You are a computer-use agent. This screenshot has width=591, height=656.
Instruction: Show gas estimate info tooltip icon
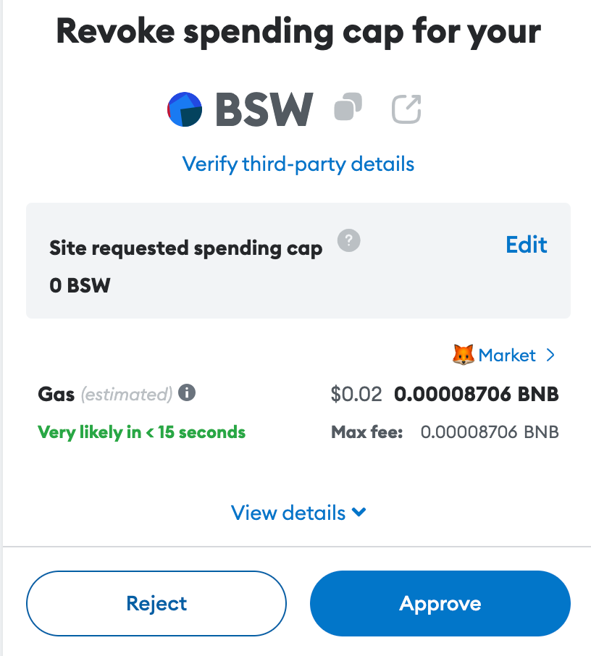tap(188, 393)
